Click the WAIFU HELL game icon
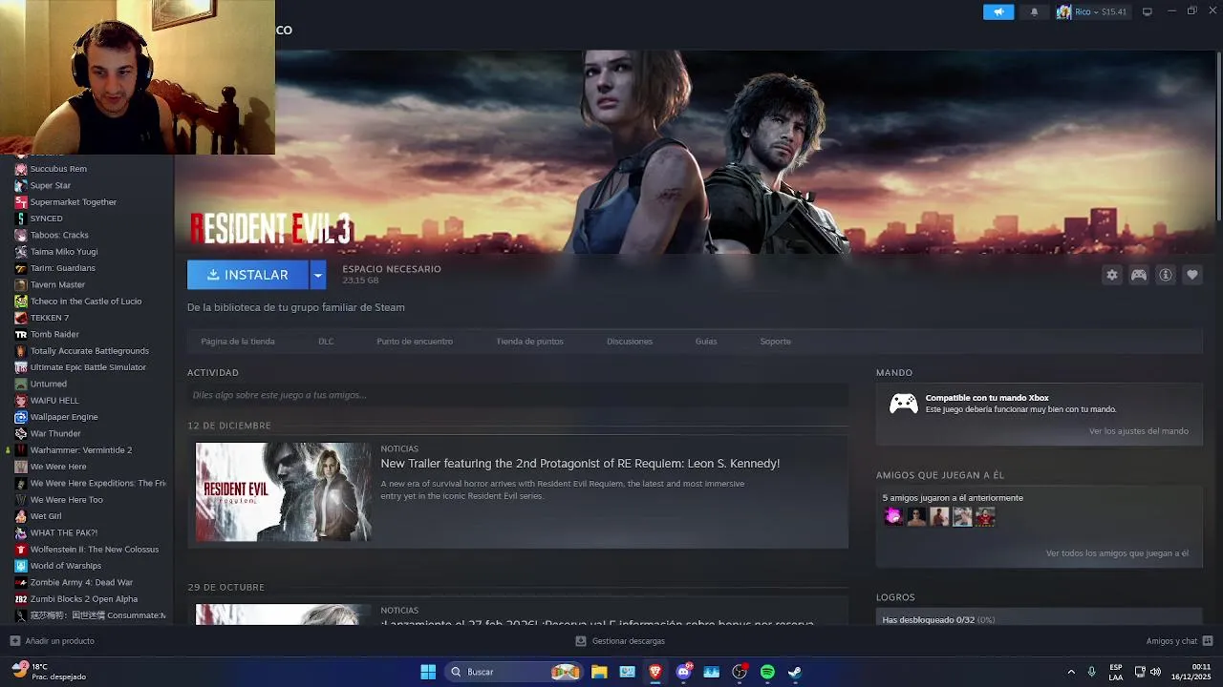This screenshot has width=1223, height=687. [x=21, y=401]
